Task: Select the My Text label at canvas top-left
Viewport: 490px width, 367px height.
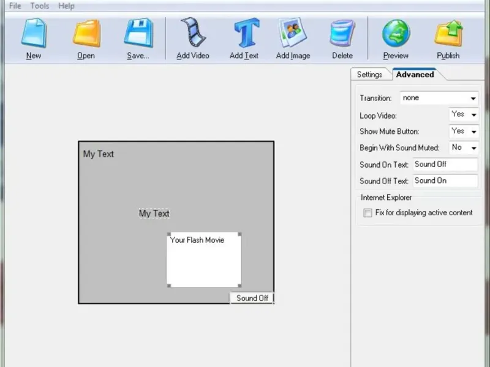Action: [x=98, y=154]
